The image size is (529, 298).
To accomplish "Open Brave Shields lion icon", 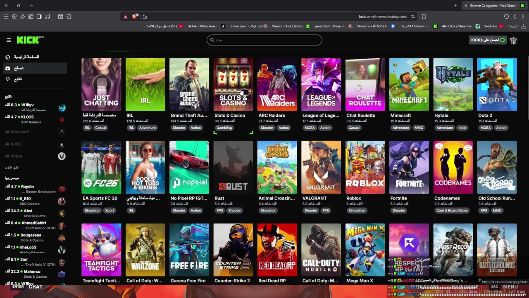I will click(135, 17).
